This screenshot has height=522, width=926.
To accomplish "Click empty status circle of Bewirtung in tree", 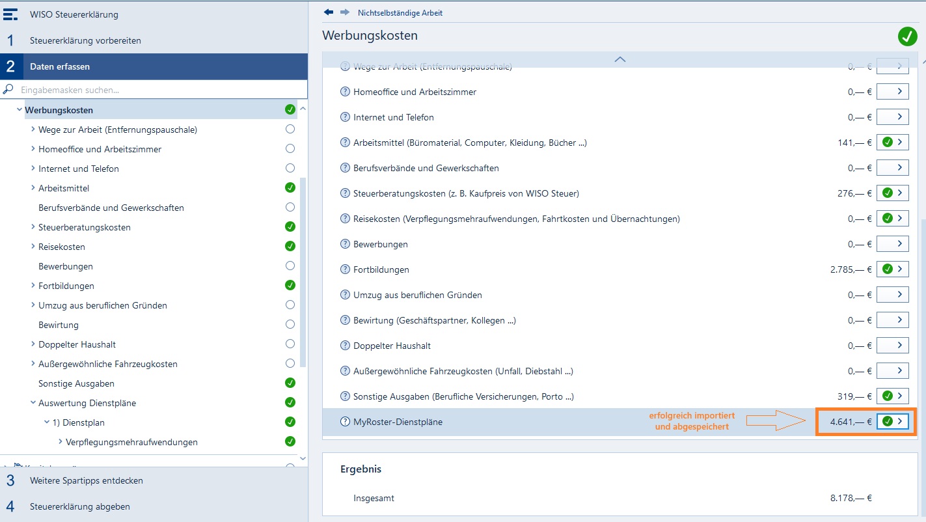I will 290,324.
